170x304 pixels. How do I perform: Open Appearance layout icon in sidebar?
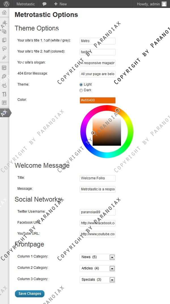click(4, 68)
